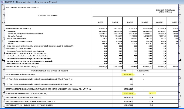The width and height of the screenshot is (184, 109).
Task: Select the DESPESA BRUTA COM PESSOAL row label
Action: (18, 28)
